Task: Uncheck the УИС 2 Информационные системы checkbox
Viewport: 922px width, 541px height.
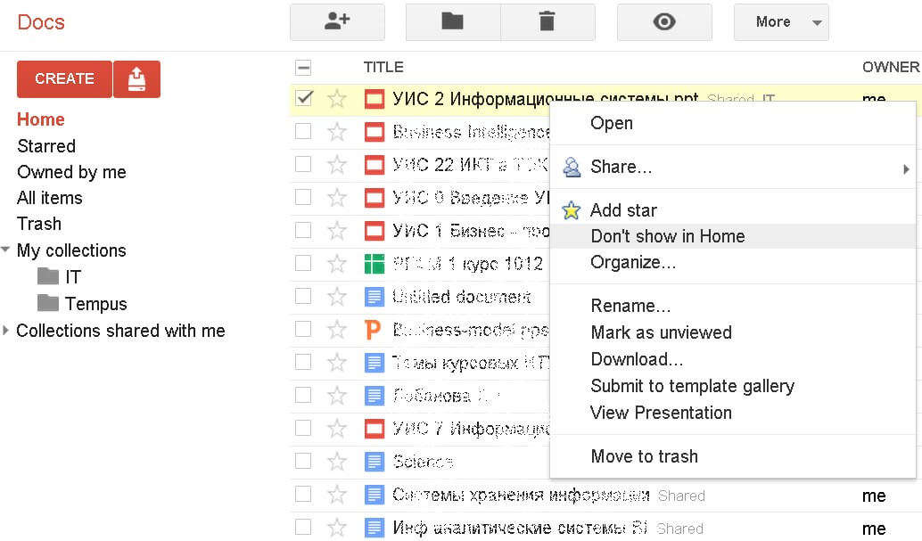Action: tap(303, 98)
